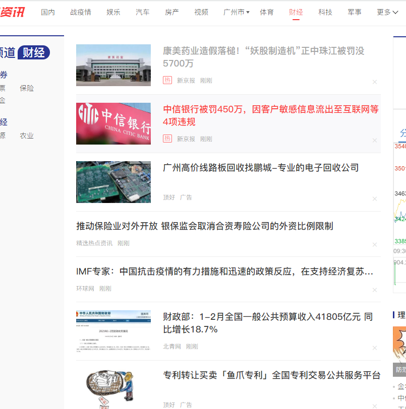
Task: Open the 中信银行 CITIC thumbnail
Action: 113,123
